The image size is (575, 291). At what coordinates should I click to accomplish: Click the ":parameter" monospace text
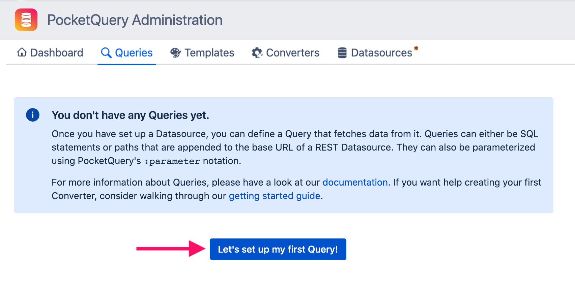point(172,161)
